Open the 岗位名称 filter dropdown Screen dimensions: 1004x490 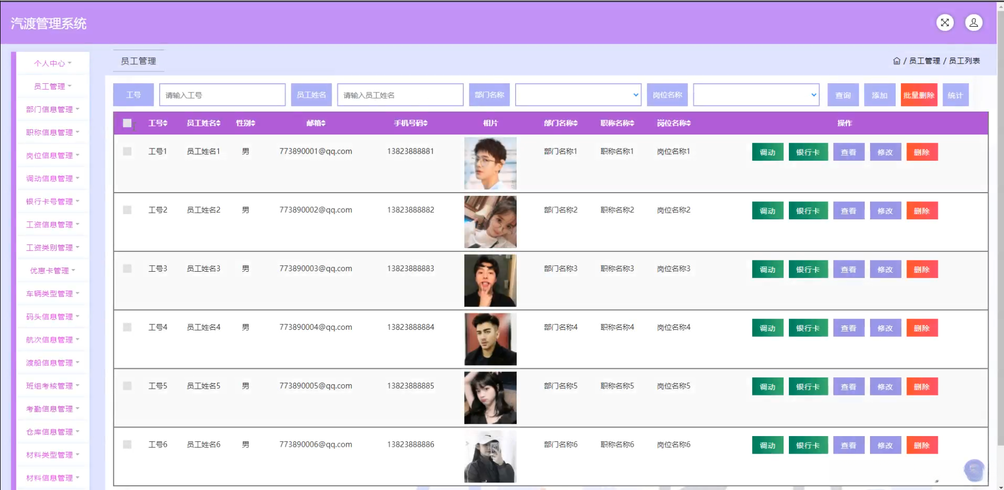pyautogui.click(x=756, y=95)
